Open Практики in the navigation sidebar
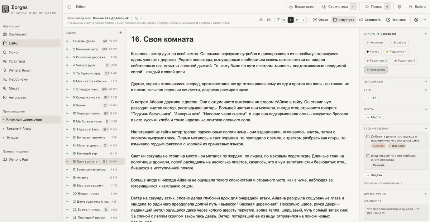This screenshot has width=430, height=222. (x=30, y=61)
